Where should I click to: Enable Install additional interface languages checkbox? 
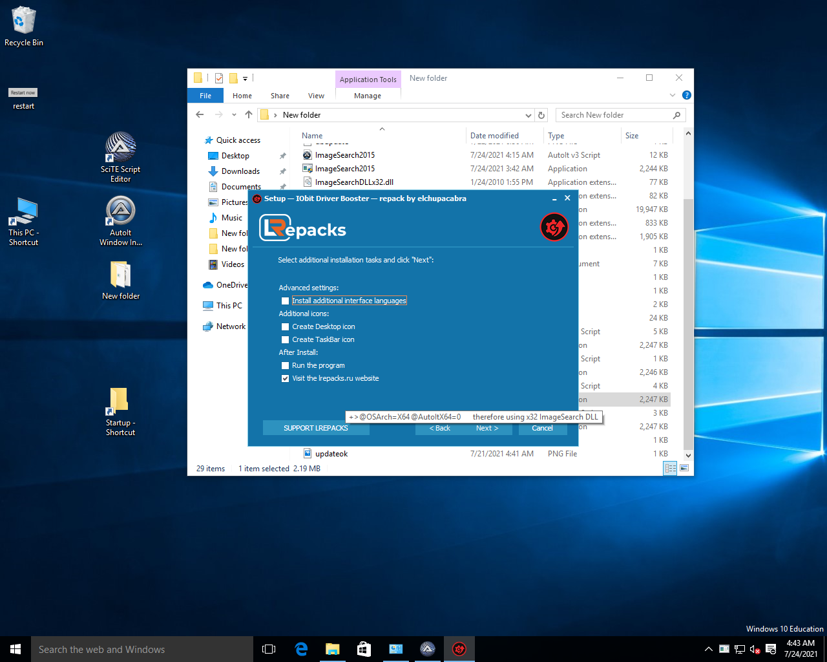pyautogui.click(x=286, y=301)
